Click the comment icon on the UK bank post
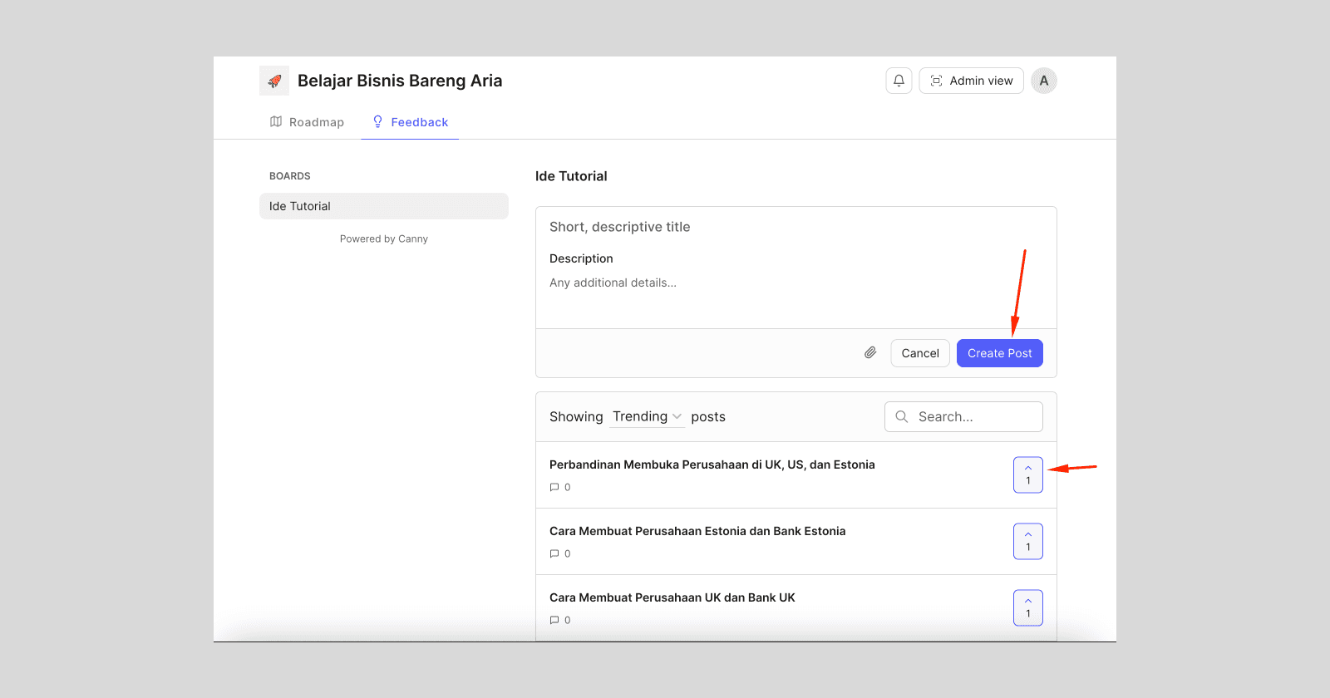Screen dimensions: 1330x698 coord(554,620)
